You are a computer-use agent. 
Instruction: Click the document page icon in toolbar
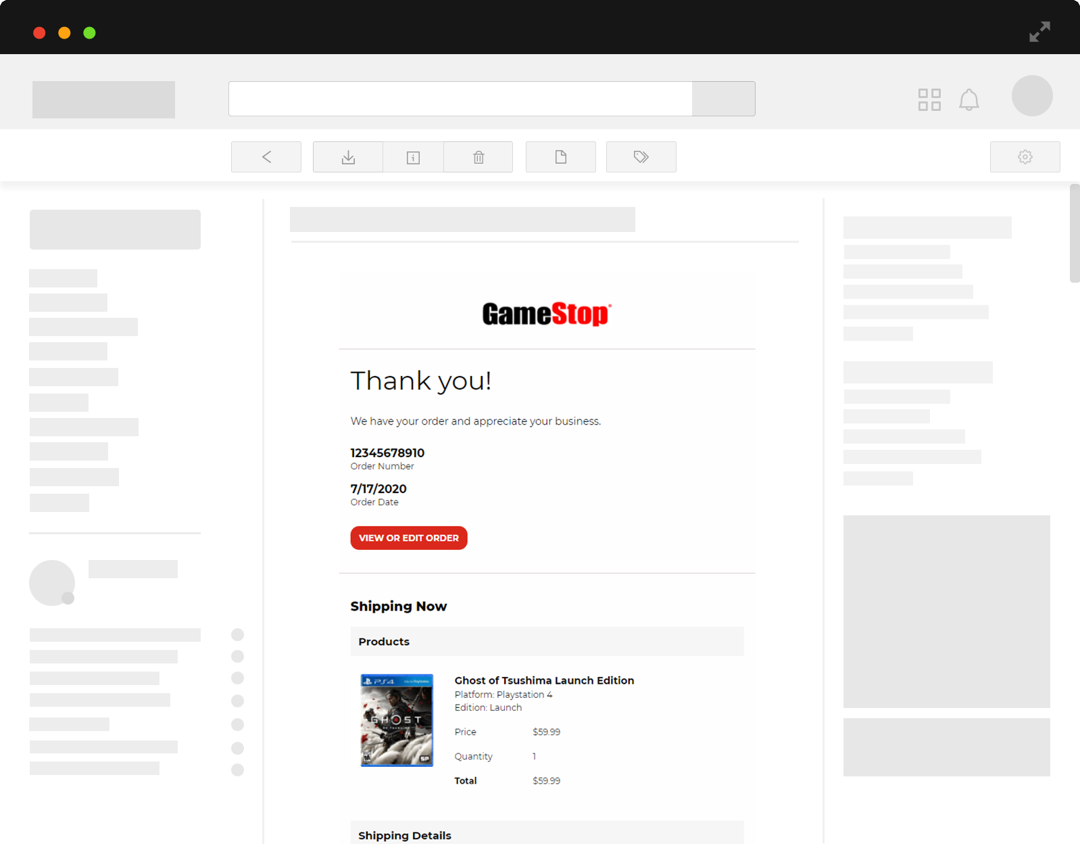tap(561, 157)
